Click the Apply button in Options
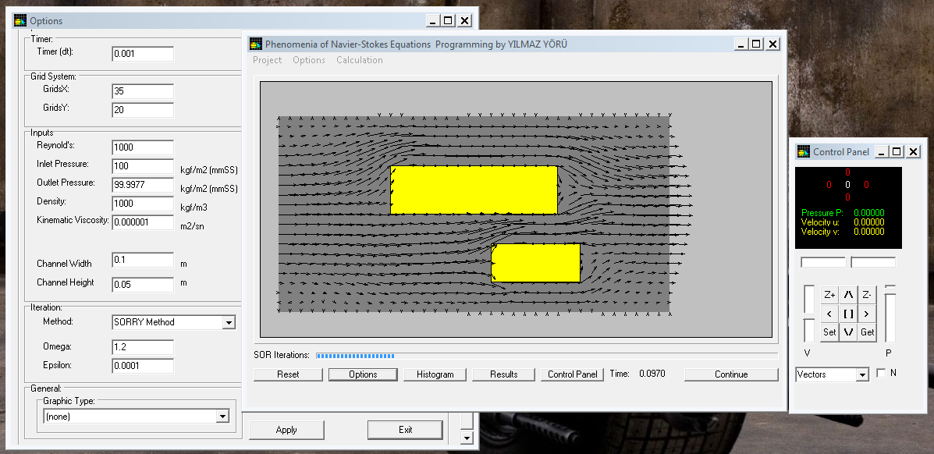 point(286,430)
